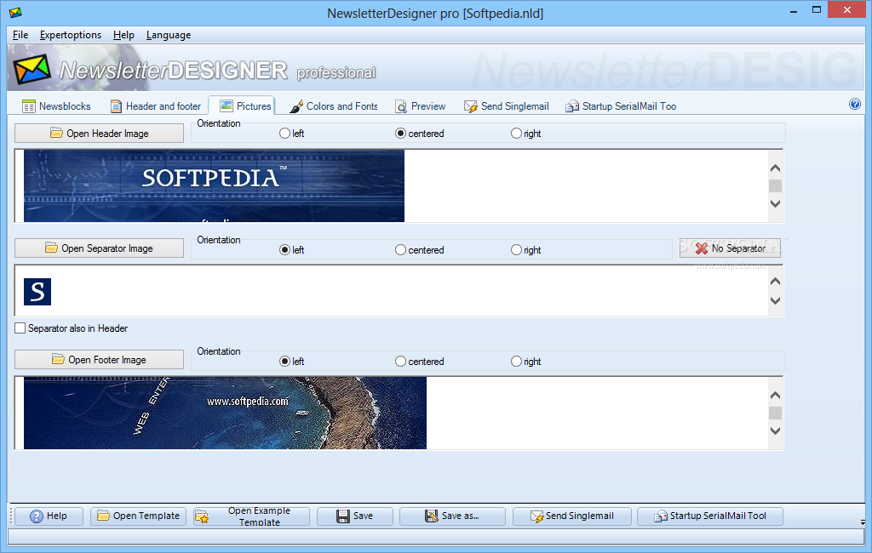Click the Softpedia header image preview
872x553 pixels.
coord(214,186)
